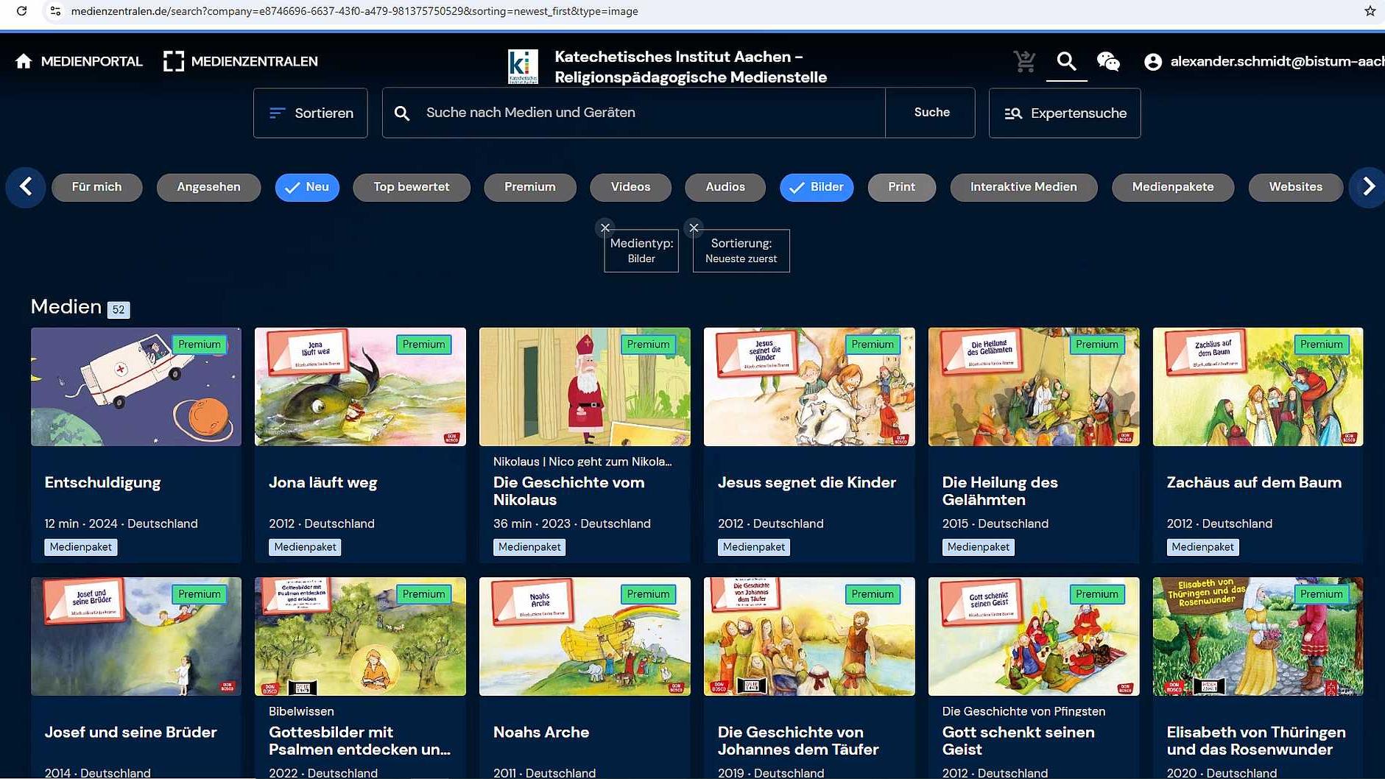
Task: Click Medienpaket tag on Jona läuft weg card
Action: tap(305, 547)
